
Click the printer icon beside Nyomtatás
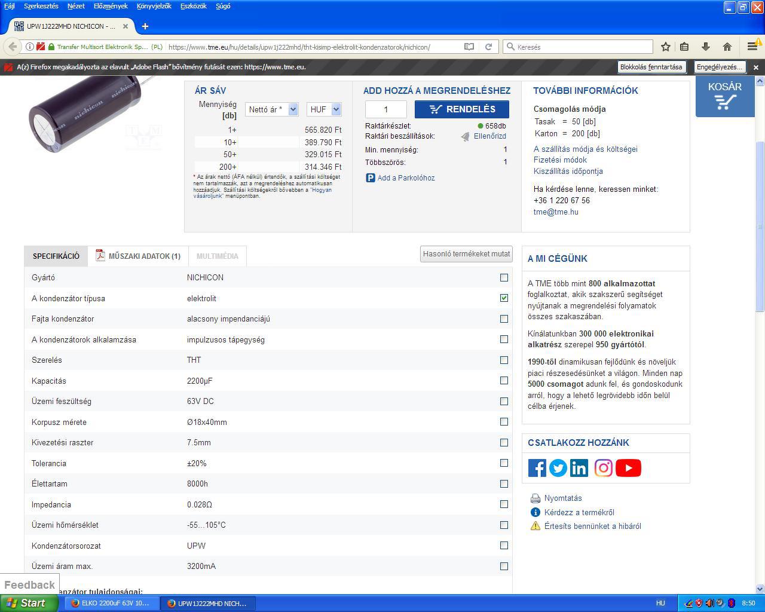[535, 498]
